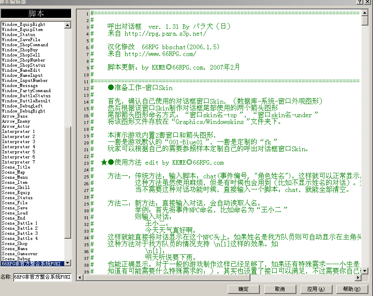Select Scene_Map script

tap(13, 172)
